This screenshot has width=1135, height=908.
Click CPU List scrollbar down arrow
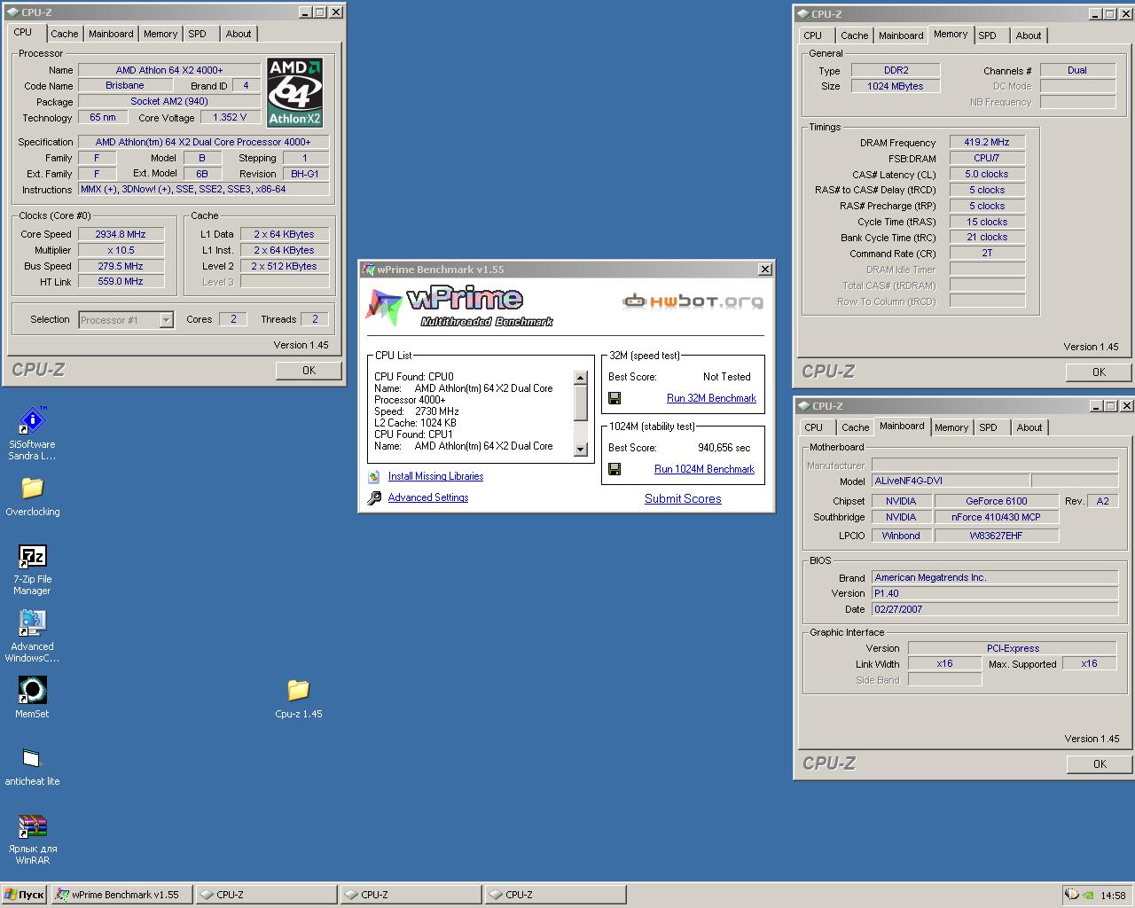(581, 450)
